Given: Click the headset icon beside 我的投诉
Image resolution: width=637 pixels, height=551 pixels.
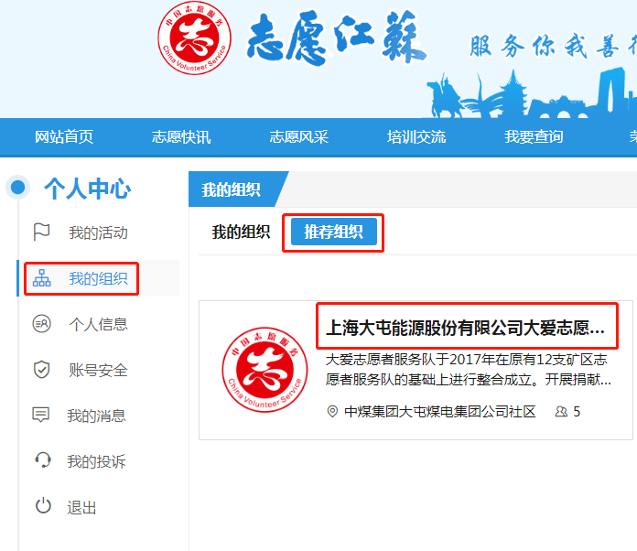Looking at the screenshot, I should (x=43, y=460).
